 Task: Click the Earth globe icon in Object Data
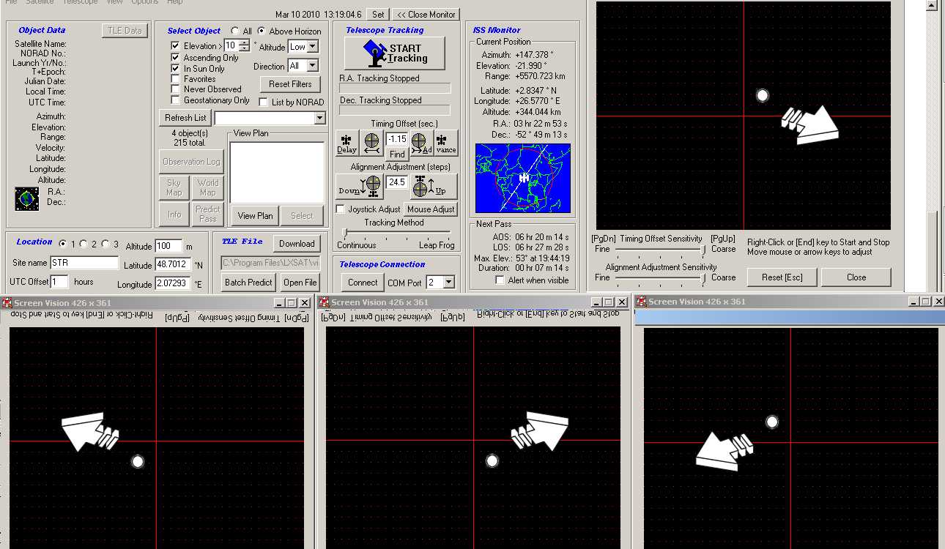[x=27, y=198]
